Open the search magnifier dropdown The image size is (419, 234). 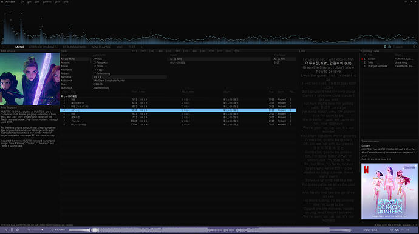tap(415, 47)
